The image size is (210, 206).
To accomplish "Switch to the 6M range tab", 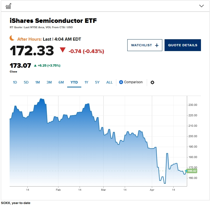I will 61,82.
